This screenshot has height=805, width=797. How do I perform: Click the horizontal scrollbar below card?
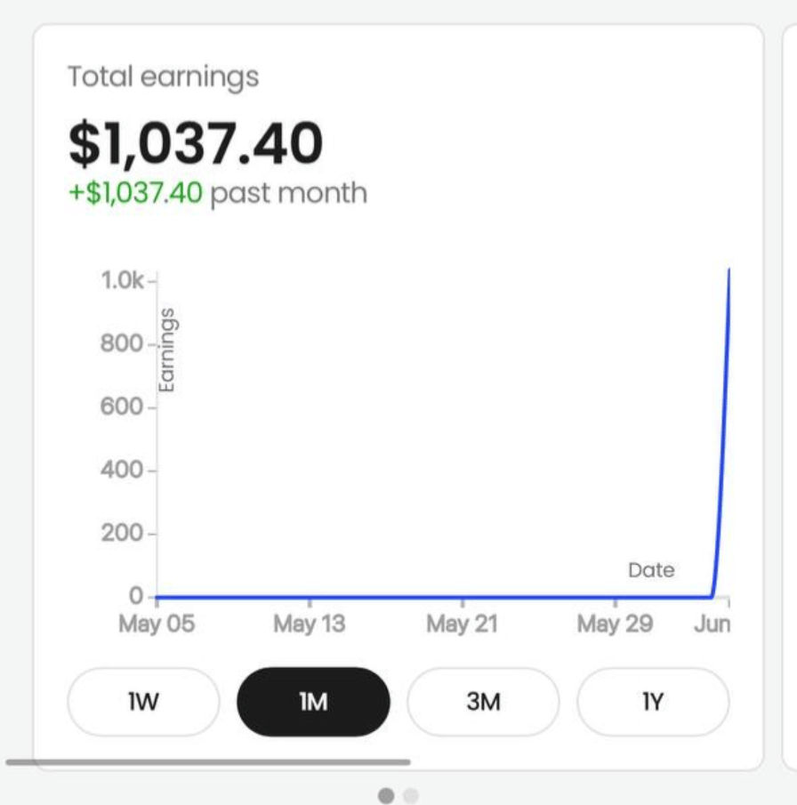[208, 762]
